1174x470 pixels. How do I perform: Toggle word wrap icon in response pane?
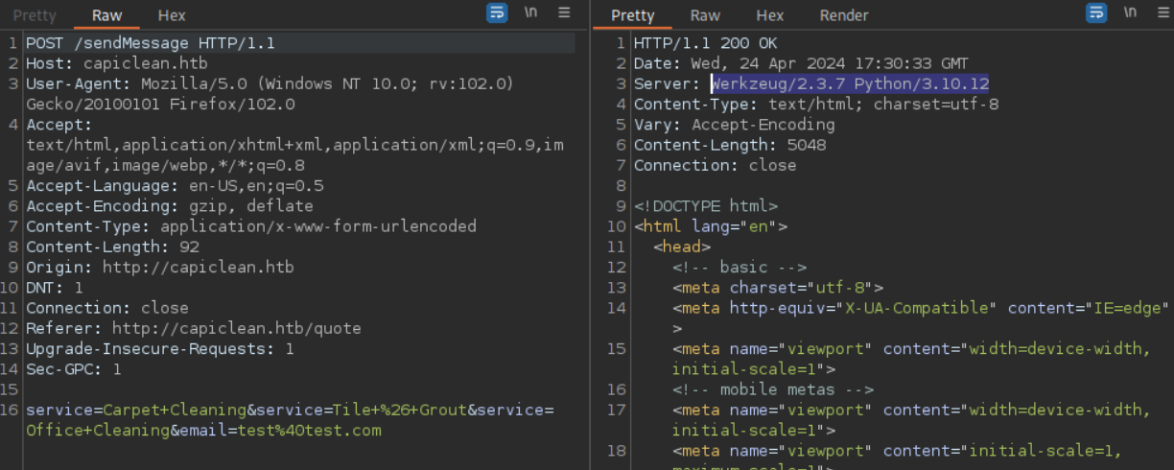pyautogui.click(x=1095, y=13)
